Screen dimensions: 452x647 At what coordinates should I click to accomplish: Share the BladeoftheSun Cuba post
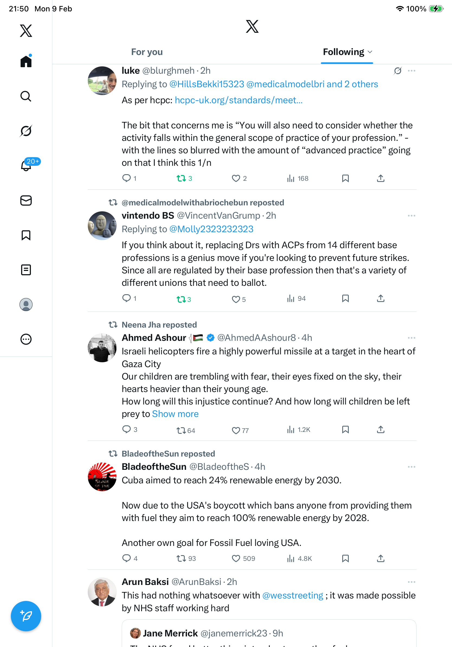tap(380, 558)
